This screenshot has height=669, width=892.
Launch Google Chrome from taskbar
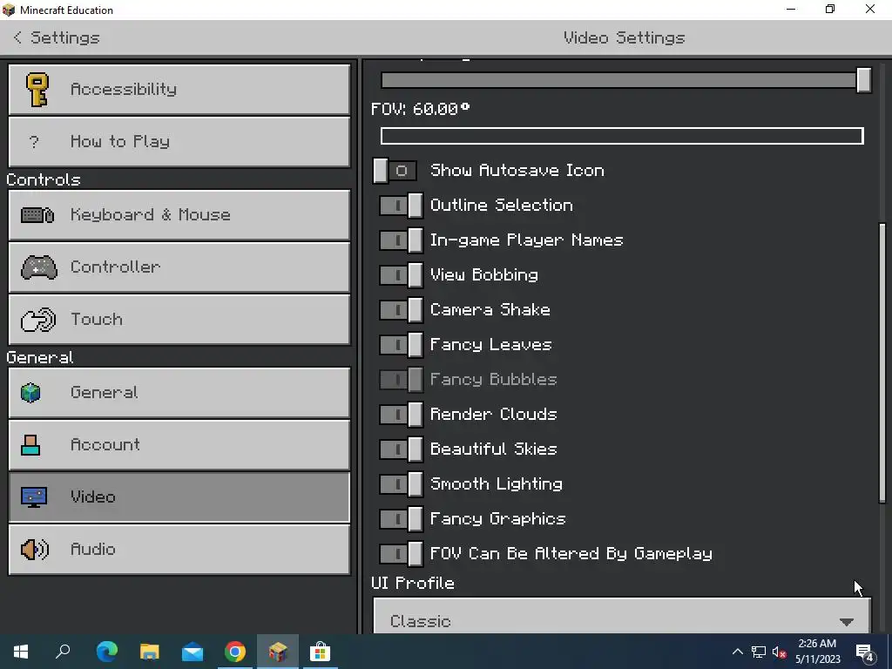pos(235,652)
